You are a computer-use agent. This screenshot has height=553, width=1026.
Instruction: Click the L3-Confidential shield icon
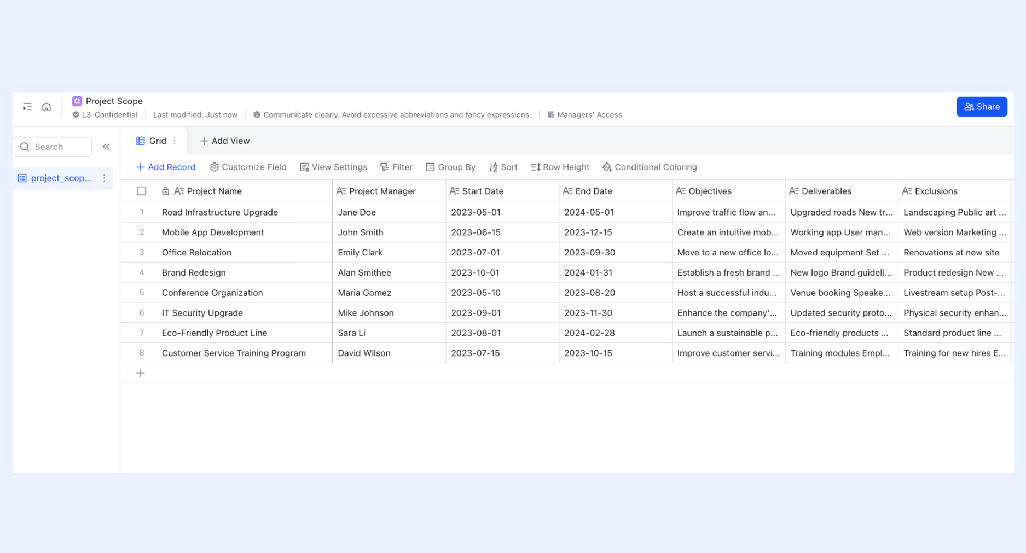tap(76, 115)
